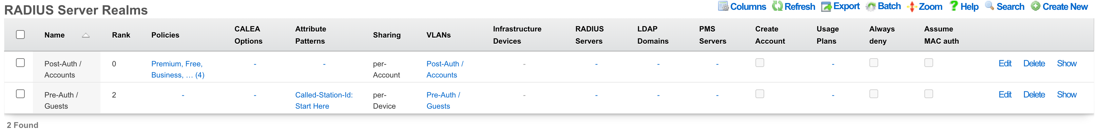
Task: Delete the Pre-Auth / Guests realm
Action: [x=1034, y=95]
